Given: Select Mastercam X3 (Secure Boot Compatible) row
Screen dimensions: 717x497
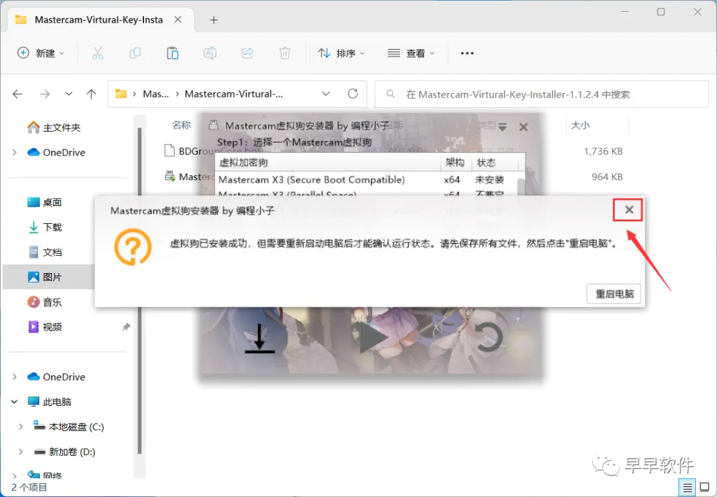Looking at the screenshot, I should (x=366, y=180).
